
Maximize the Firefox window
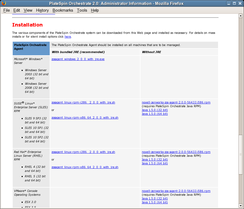(234, 4)
